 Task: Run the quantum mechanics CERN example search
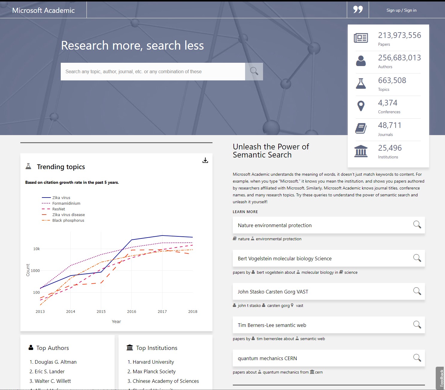point(417,358)
